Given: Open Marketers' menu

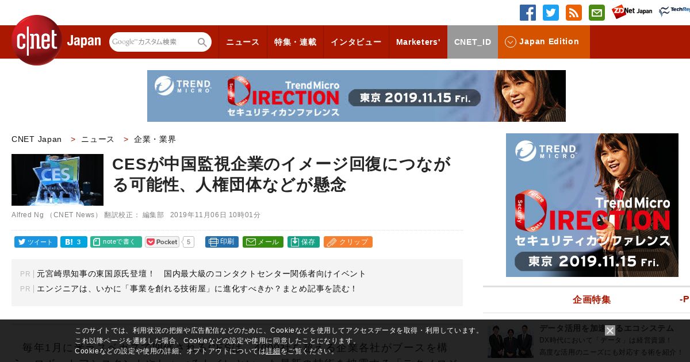Looking at the screenshot, I should (x=418, y=42).
